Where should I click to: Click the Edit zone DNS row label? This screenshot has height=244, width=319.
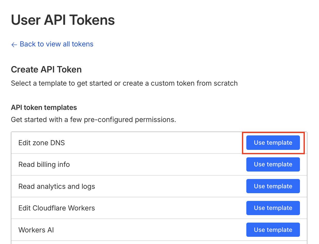(41, 143)
